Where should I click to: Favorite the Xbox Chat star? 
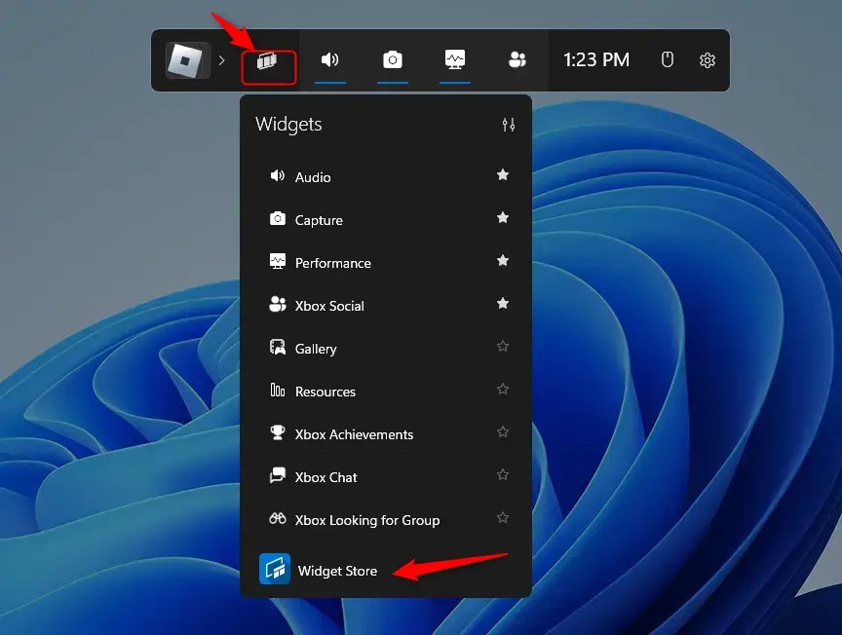(503, 474)
